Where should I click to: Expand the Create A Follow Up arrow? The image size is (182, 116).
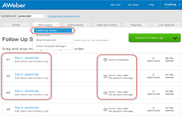click(x=175, y=38)
